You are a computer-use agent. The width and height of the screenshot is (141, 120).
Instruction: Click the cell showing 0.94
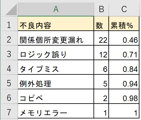click(x=124, y=82)
